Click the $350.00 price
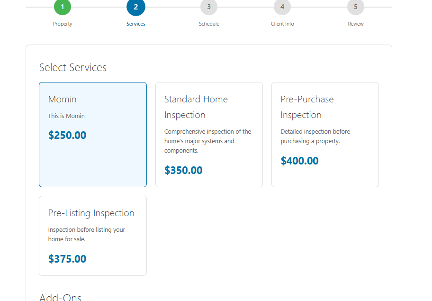This screenshot has height=301, width=432. coord(183,171)
